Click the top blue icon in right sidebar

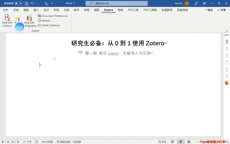[227, 41]
